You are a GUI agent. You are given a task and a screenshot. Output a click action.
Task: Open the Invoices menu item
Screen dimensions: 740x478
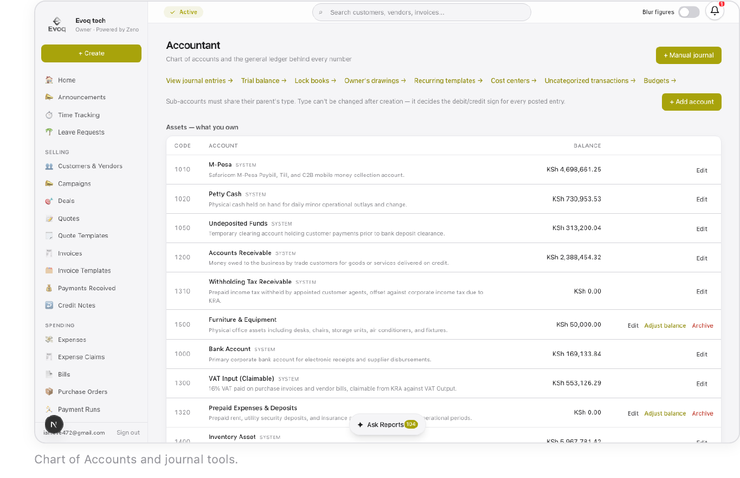pyautogui.click(x=70, y=253)
